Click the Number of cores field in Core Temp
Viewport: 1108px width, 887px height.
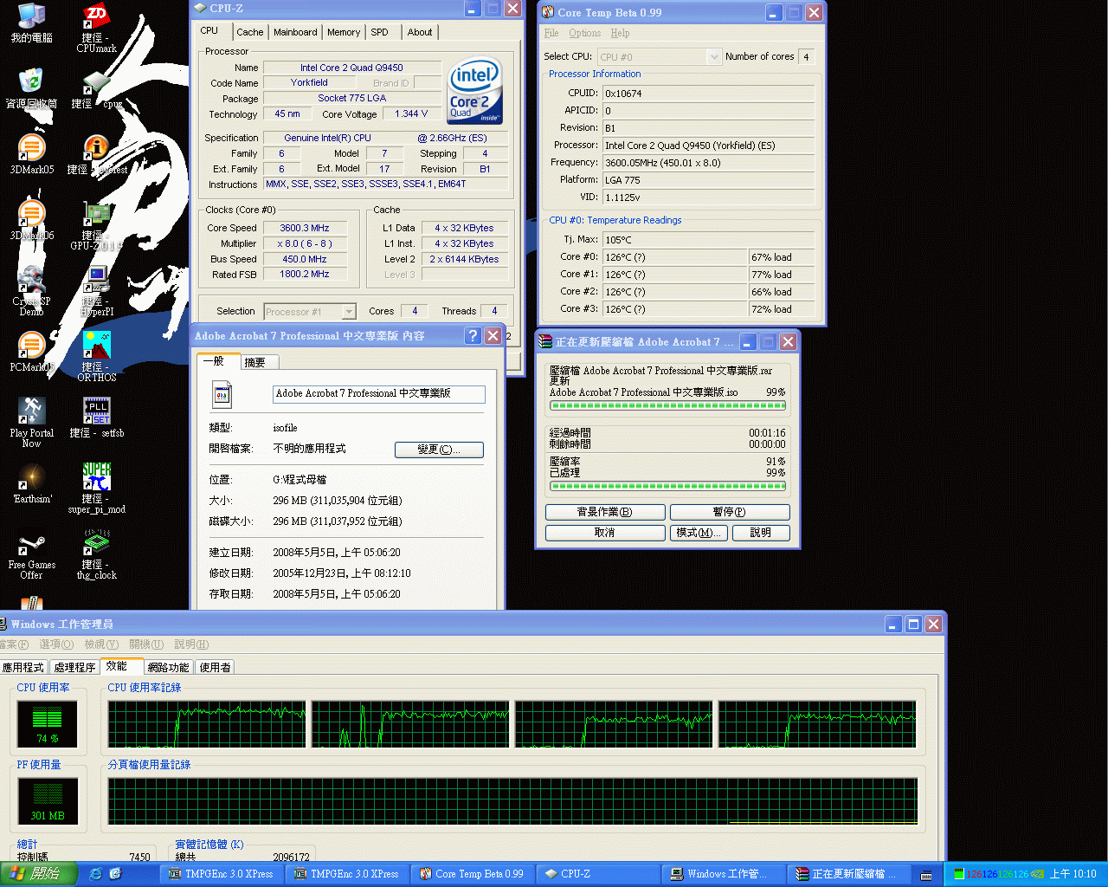(x=806, y=57)
